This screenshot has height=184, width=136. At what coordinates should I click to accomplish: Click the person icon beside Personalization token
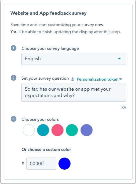click(73, 79)
